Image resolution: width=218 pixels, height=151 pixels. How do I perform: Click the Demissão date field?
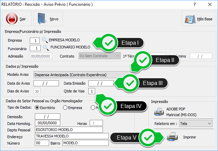tap(47, 116)
